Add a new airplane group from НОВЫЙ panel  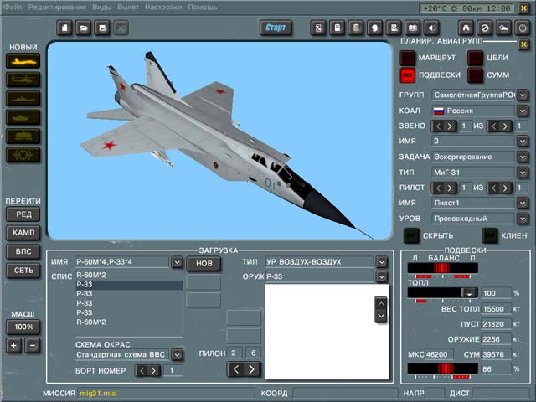coord(23,61)
